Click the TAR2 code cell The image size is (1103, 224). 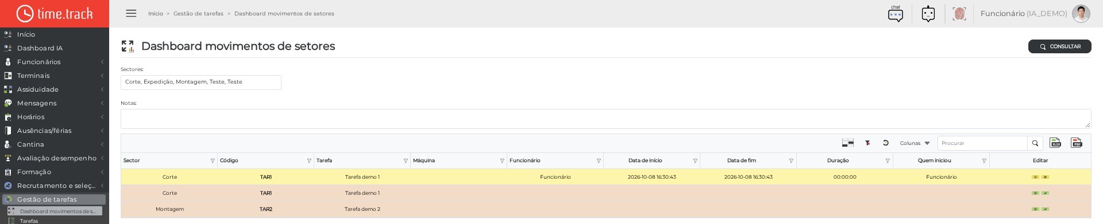coord(266,209)
